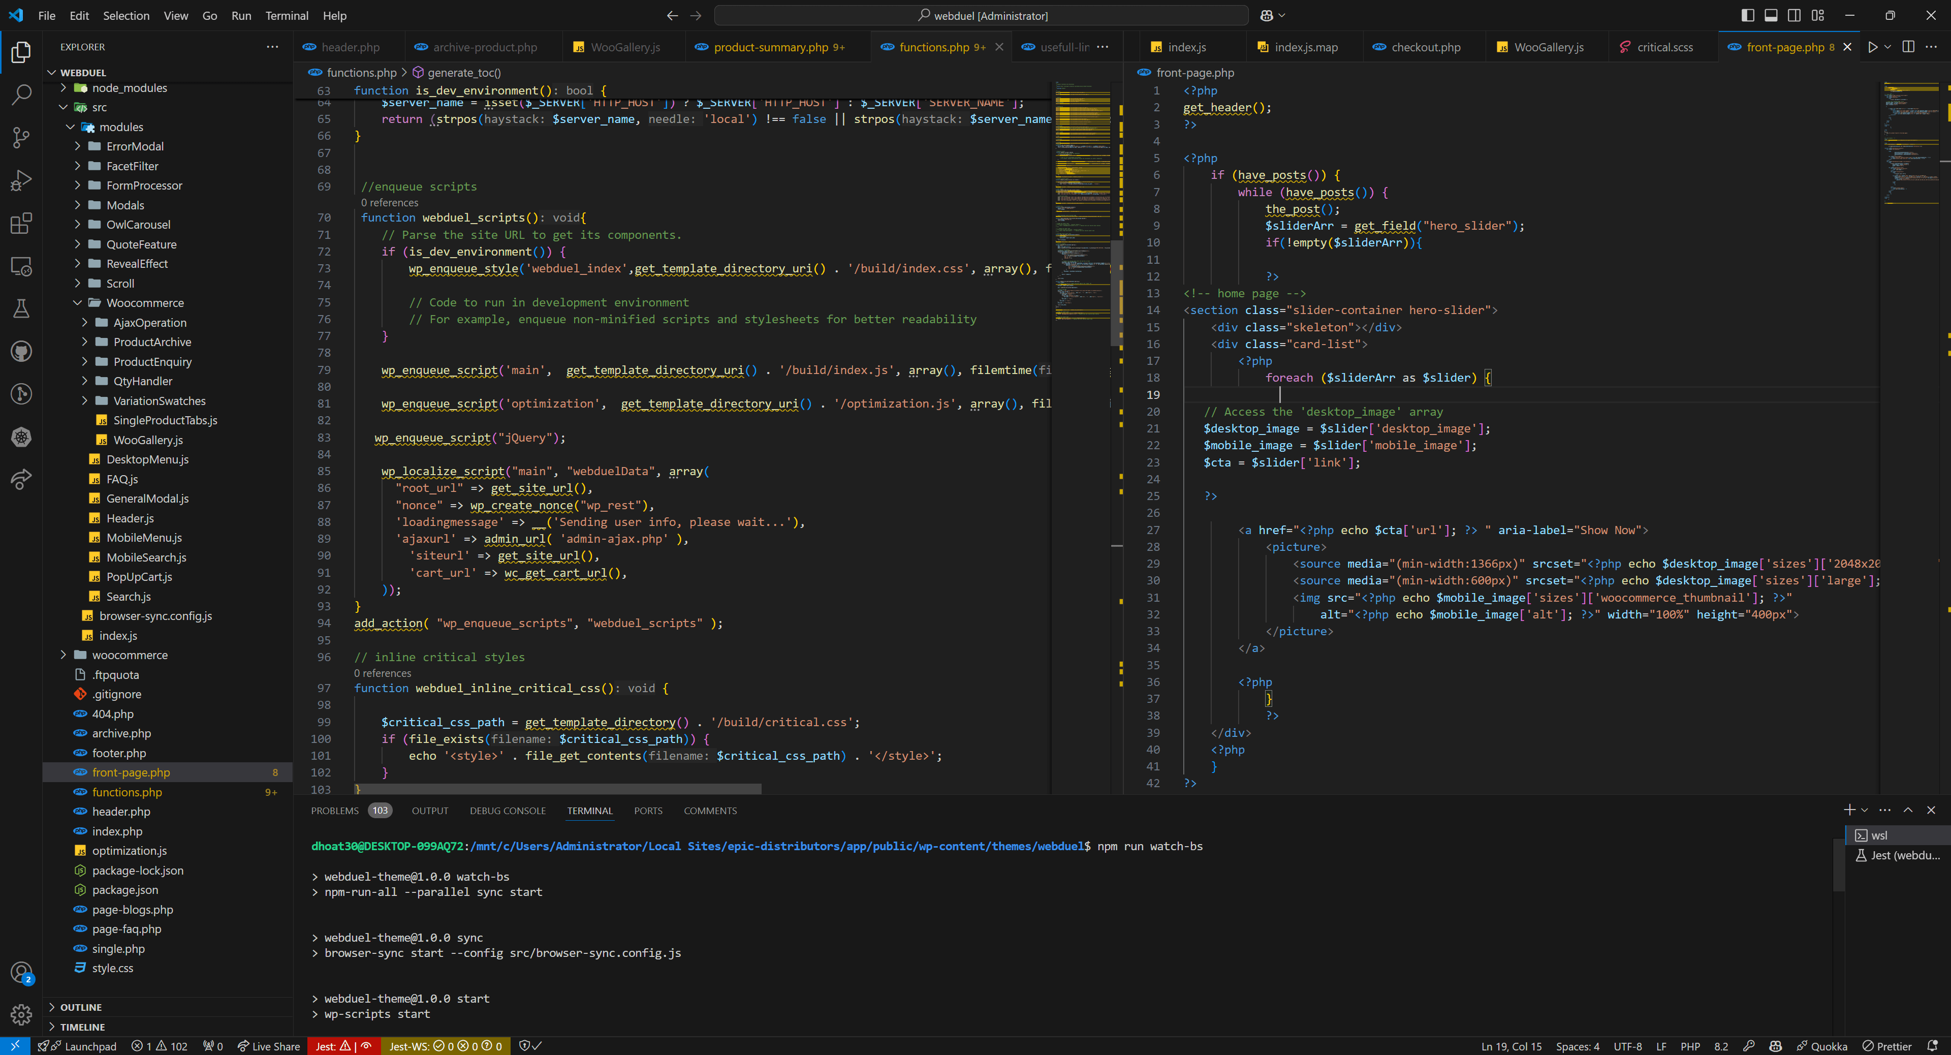This screenshot has height=1055, width=1951.
Task: Switch to the DEBUG CONSOLE tab
Action: (x=508, y=811)
